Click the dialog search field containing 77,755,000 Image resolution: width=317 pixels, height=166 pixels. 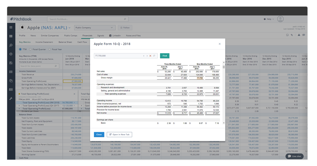pos(126,56)
